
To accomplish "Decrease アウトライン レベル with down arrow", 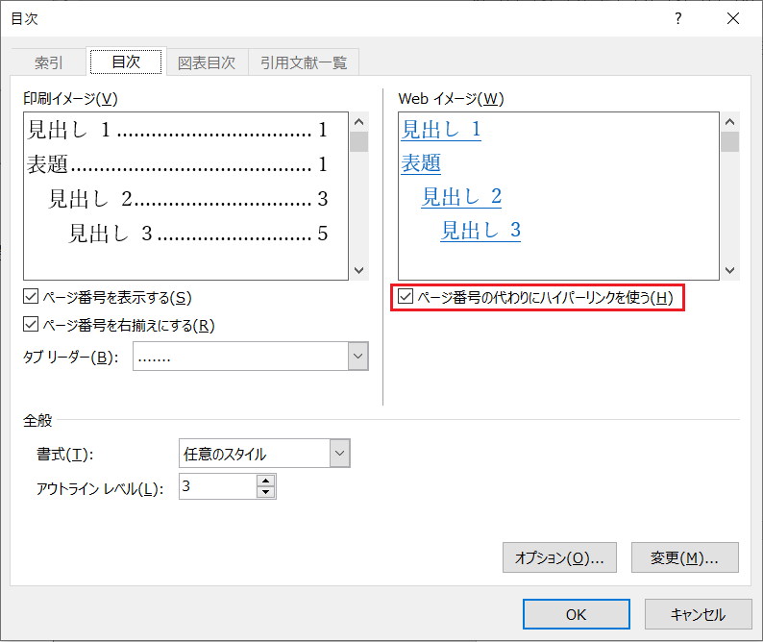I will 266,492.
